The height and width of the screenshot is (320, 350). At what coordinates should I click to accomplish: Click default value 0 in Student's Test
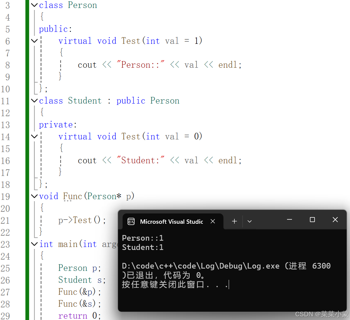(197, 136)
